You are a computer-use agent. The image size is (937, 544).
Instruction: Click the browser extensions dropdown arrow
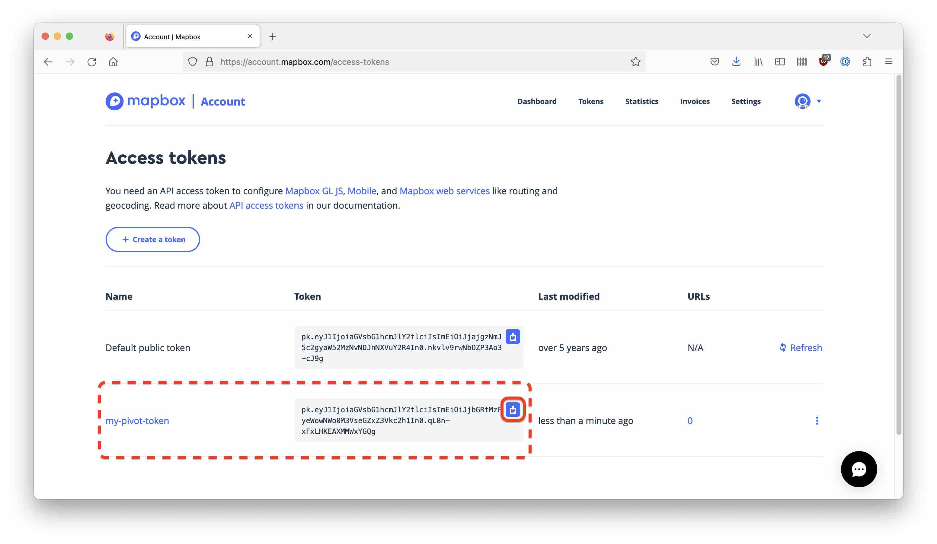[x=867, y=62]
